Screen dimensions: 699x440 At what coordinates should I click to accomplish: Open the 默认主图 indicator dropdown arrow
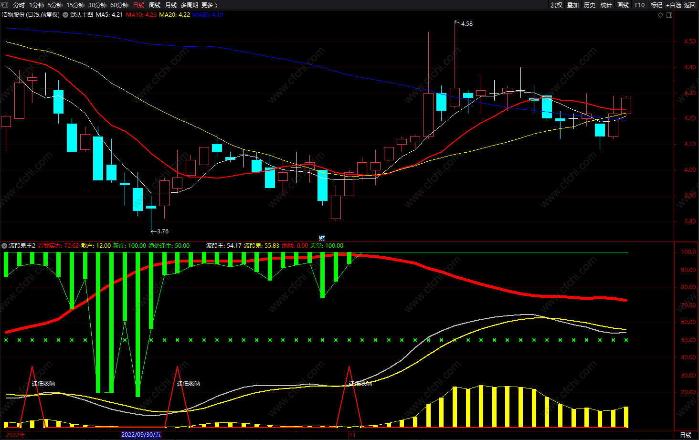[x=65, y=15]
